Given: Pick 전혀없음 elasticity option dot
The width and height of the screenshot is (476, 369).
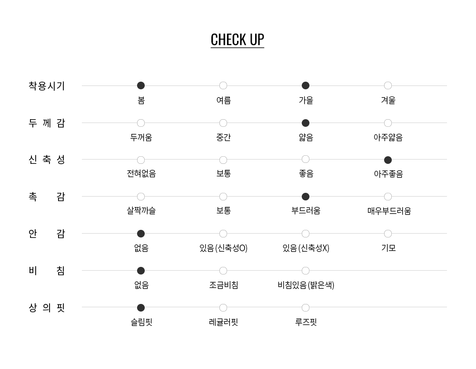Looking at the screenshot, I should click(x=141, y=160).
